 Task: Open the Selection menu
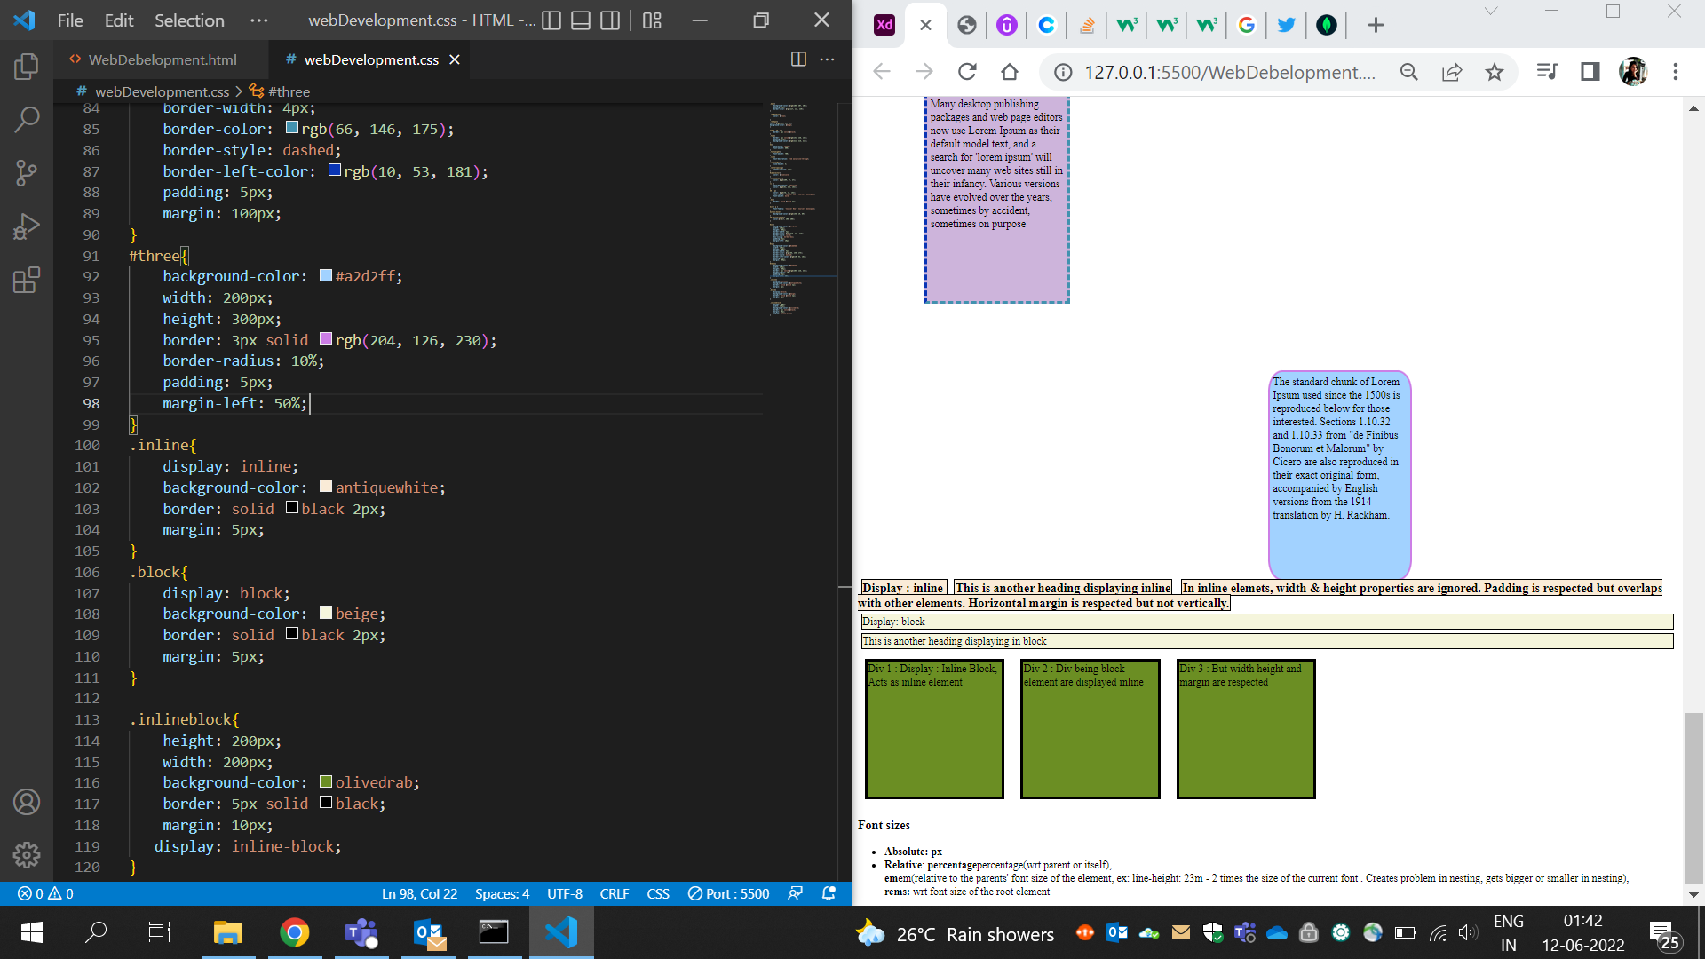(x=189, y=20)
